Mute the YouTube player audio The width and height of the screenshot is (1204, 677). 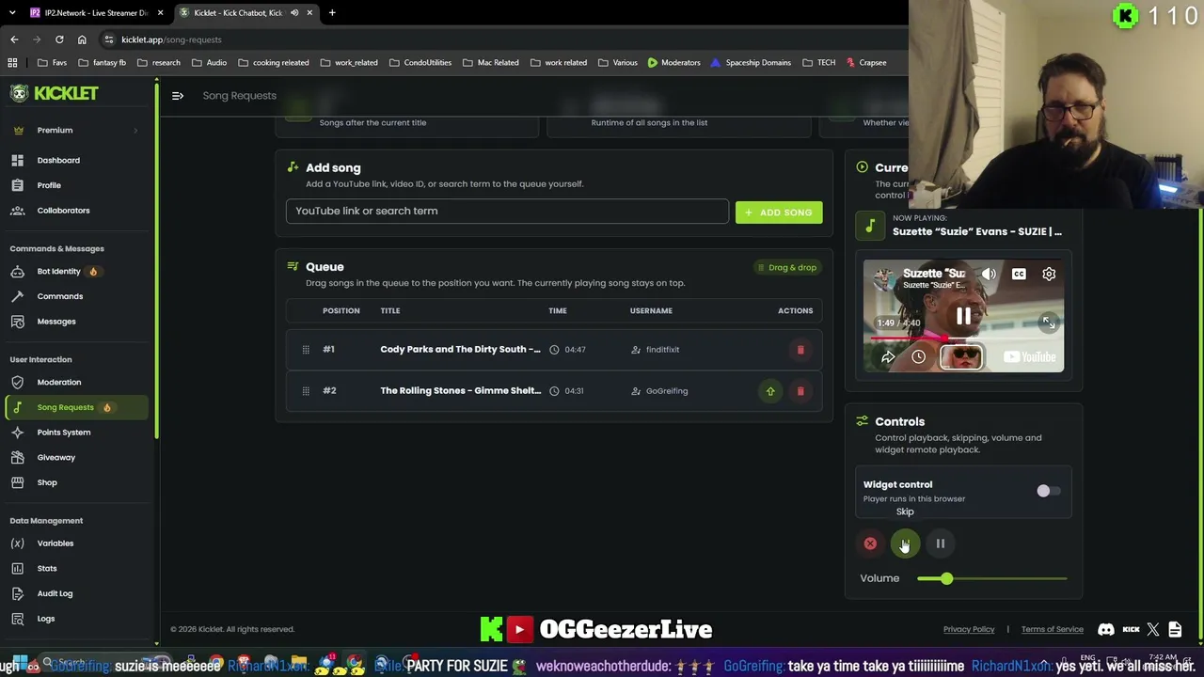tap(989, 274)
